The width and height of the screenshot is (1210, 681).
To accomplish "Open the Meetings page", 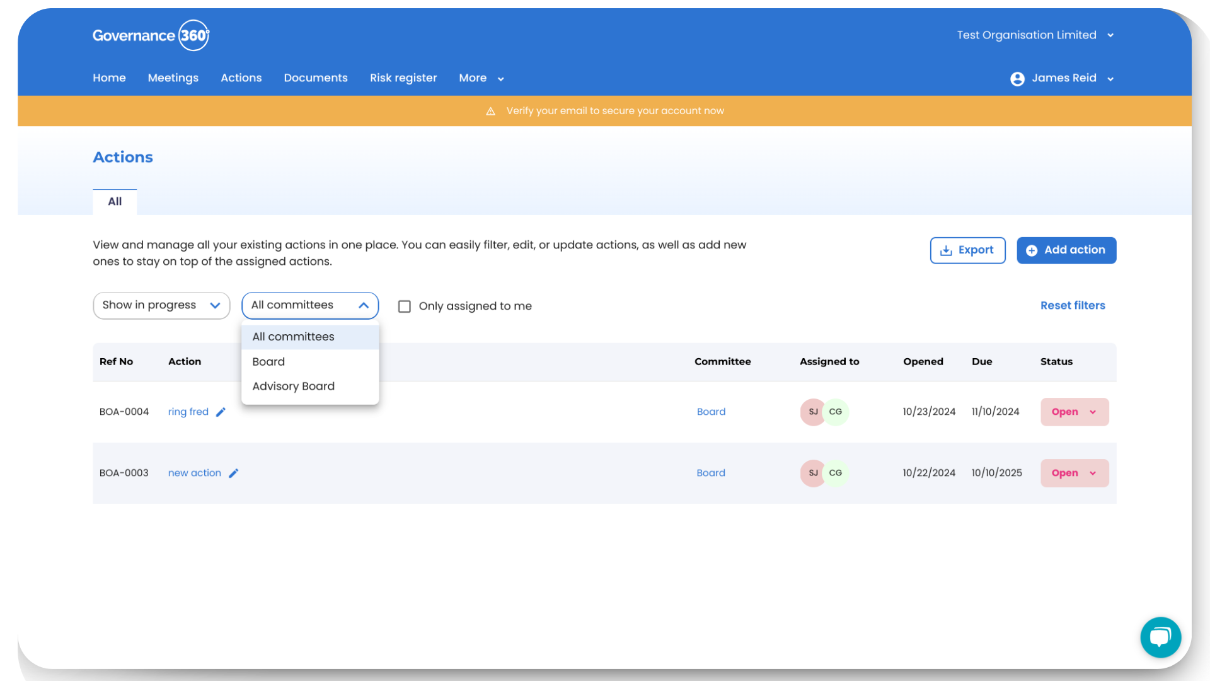I will click(173, 78).
